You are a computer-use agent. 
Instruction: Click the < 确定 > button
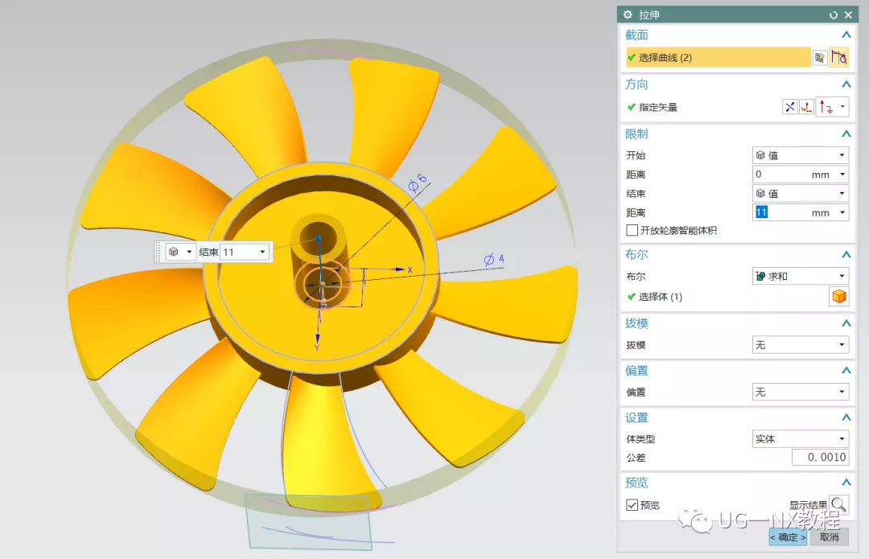coord(788,536)
